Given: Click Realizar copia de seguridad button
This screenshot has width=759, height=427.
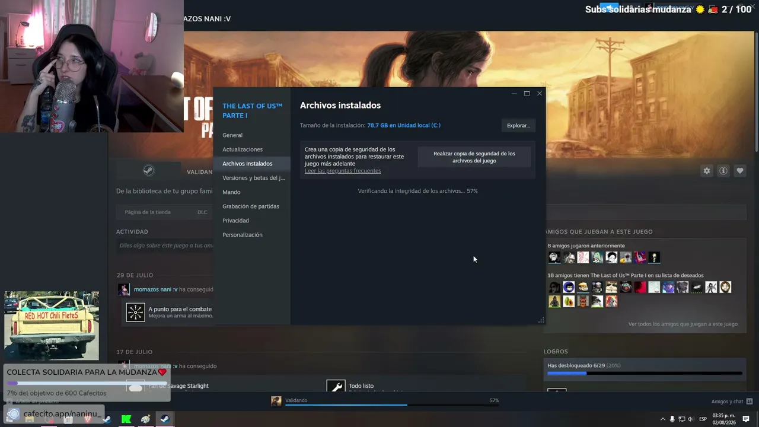Looking at the screenshot, I should 474,157.
